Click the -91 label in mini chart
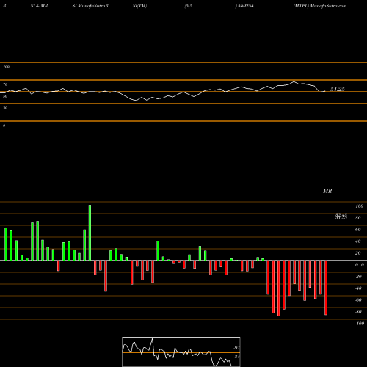 pyautogui.click(x=236, y=348)
